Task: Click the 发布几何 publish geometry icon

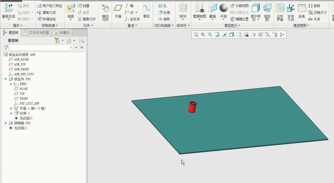Action: tap(291, 8)
